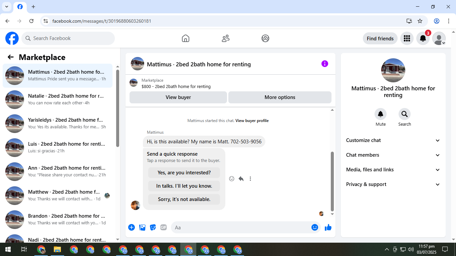Open the Notifications bell with 3 badge

[x=423, y=38]
